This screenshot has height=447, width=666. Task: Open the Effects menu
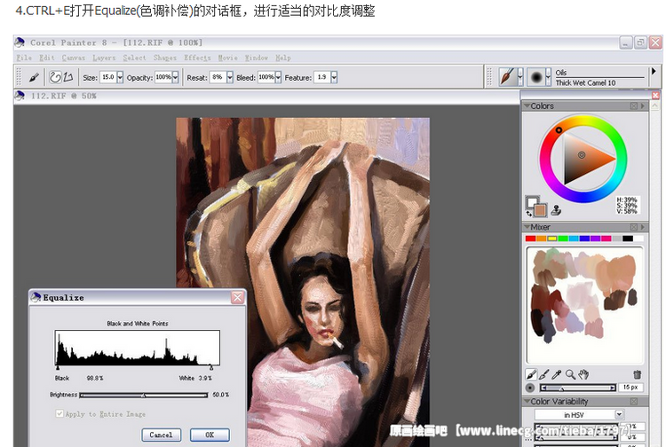point(197,58)
